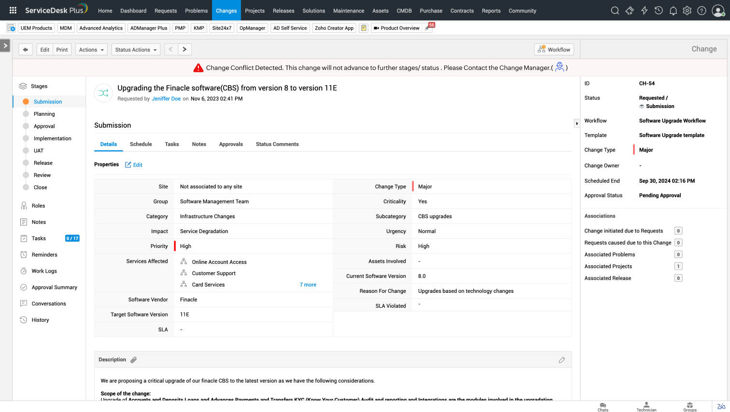Collapse the right details panel arrow

tap(576, 124)
